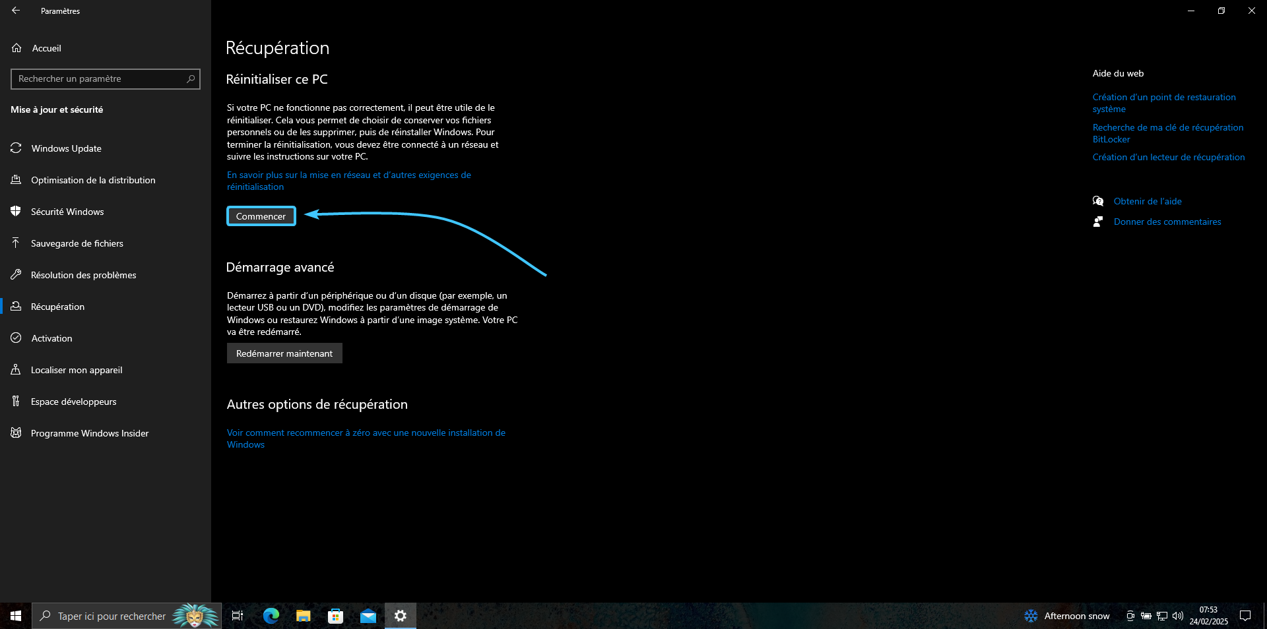Open link about réseau et exigences de réinitialisation
Viewport: 1267px width, 629px height.
tap(349, 181)
